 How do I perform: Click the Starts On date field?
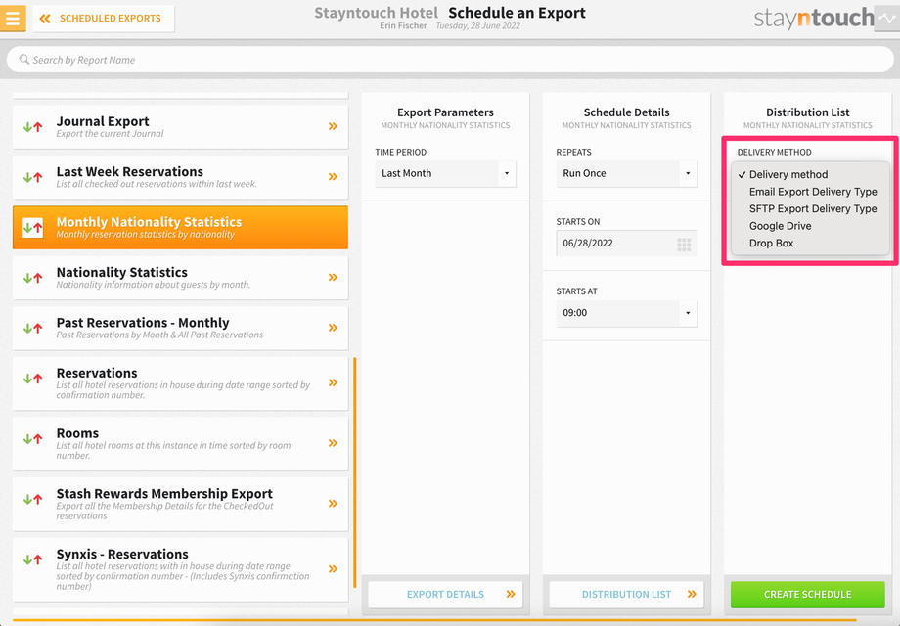point(627,244)
